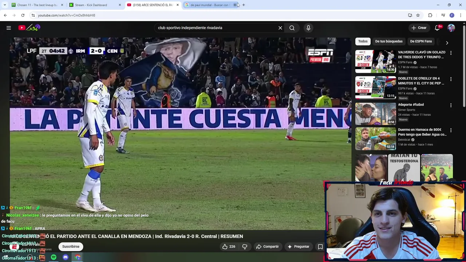
Task: Like the video with thumbs-up button
Action: click(x=229, y=246)
